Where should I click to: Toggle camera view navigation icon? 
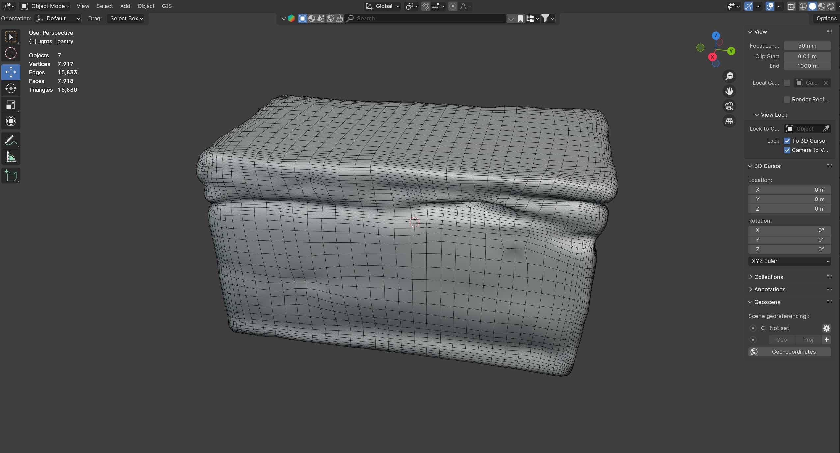[x=729, y=106]
